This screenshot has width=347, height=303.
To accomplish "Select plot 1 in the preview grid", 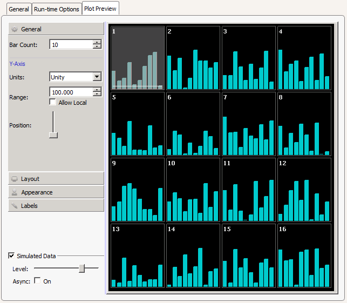I will pos(138,58).
